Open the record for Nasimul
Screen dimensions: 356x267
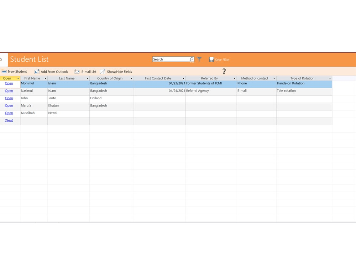(x=9, y=91)
